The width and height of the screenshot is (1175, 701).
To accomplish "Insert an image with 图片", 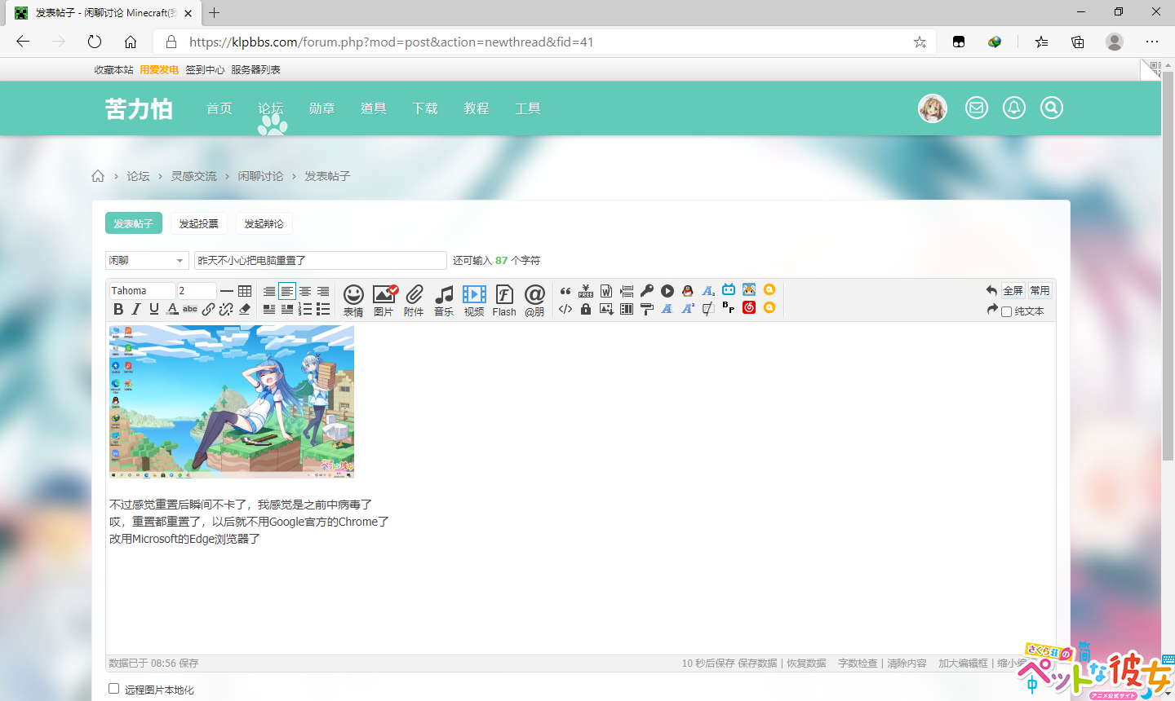I will click(x=384, y=300).
